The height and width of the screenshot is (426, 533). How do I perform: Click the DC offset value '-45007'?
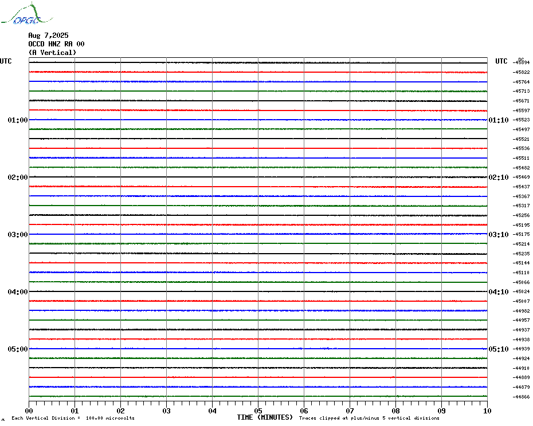(521, 301)
